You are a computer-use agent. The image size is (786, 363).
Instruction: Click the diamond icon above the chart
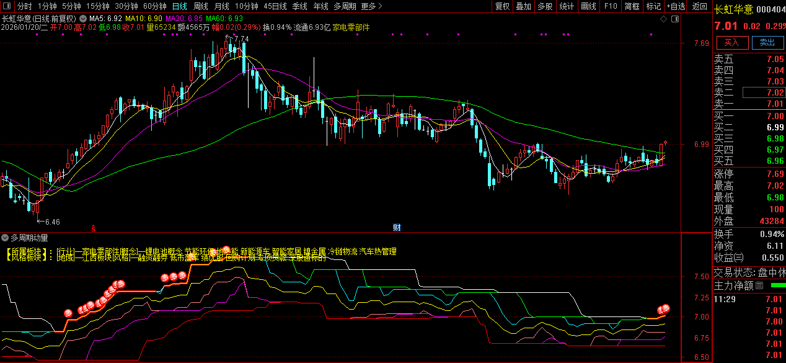point(663,19)
